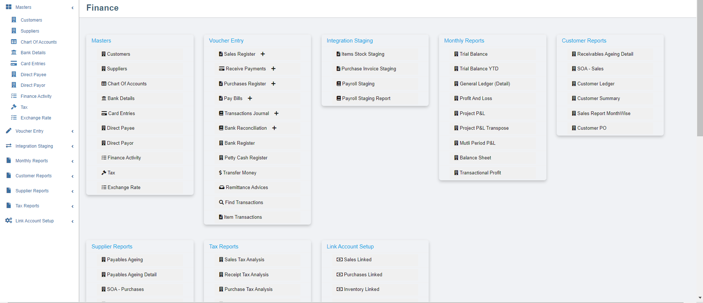Image resolution: width=703 pixels, height=303 pixels.
Task: Click plus icon next to Bank Reconciliation
Action: (x=274, y=128)
